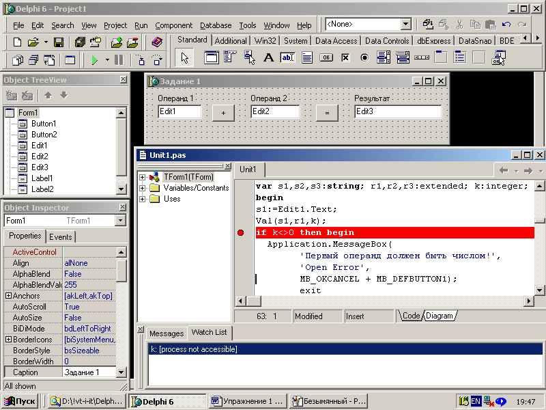Expand the TForm1(TForm) node

(x=142, y=177)
